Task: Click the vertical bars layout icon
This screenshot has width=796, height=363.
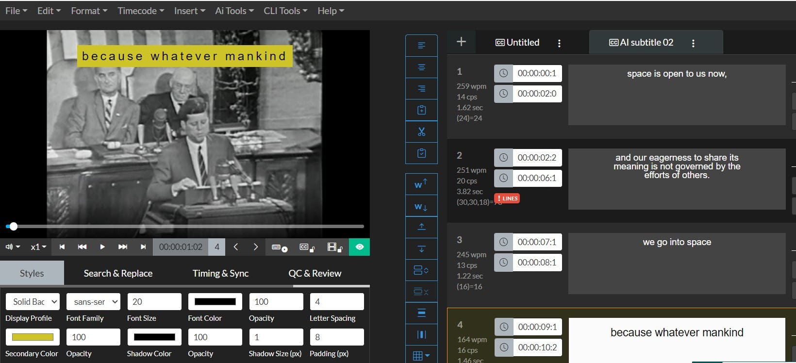Action: click(421, 334)
